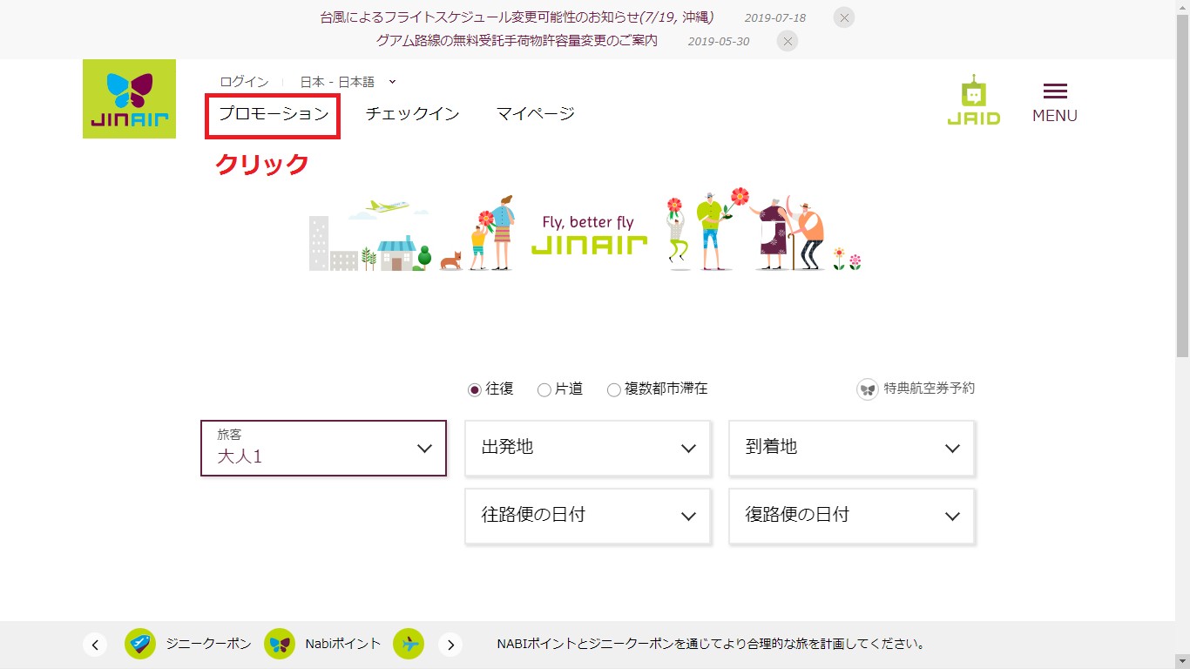Click the ログイン link
The image size is (1190, 669).
[x=244, y=82]
